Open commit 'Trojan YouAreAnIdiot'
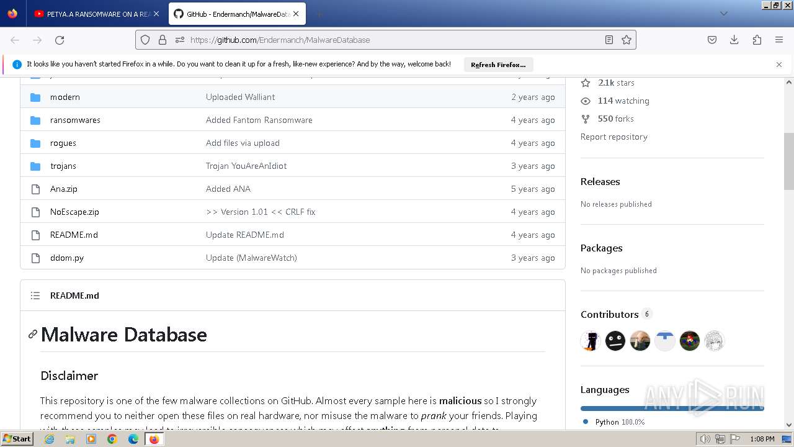Viewport: 794px width, 447px height. pyautogui.click(x=246, y=166)
